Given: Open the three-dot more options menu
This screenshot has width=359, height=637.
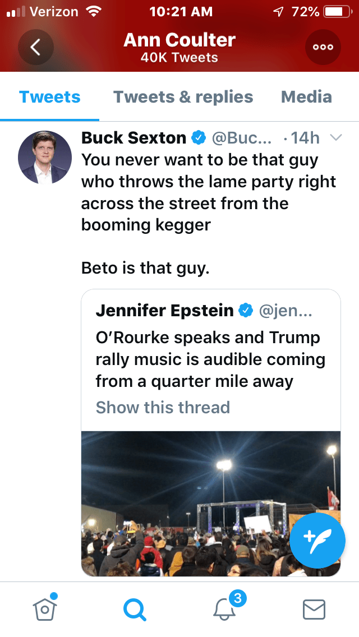Looking at the screenshot, I should [x=323, y=47].
